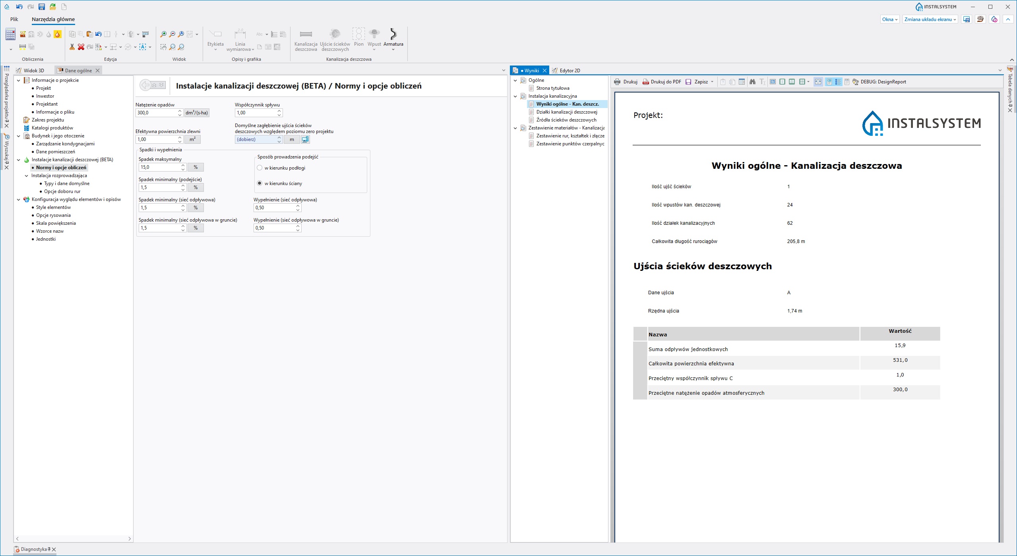
Task: Select Kanalizacja deszczowa pipe tool
Action: (306, 40)
